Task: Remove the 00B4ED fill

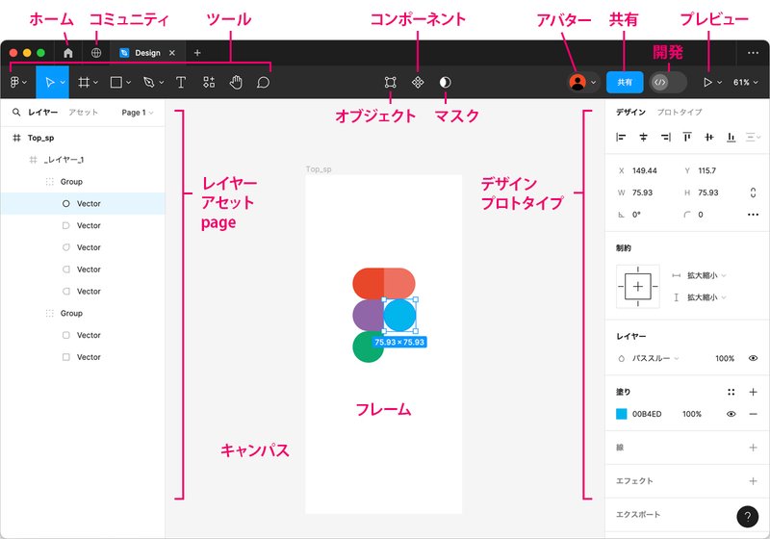Action: (x=753, y=414)
